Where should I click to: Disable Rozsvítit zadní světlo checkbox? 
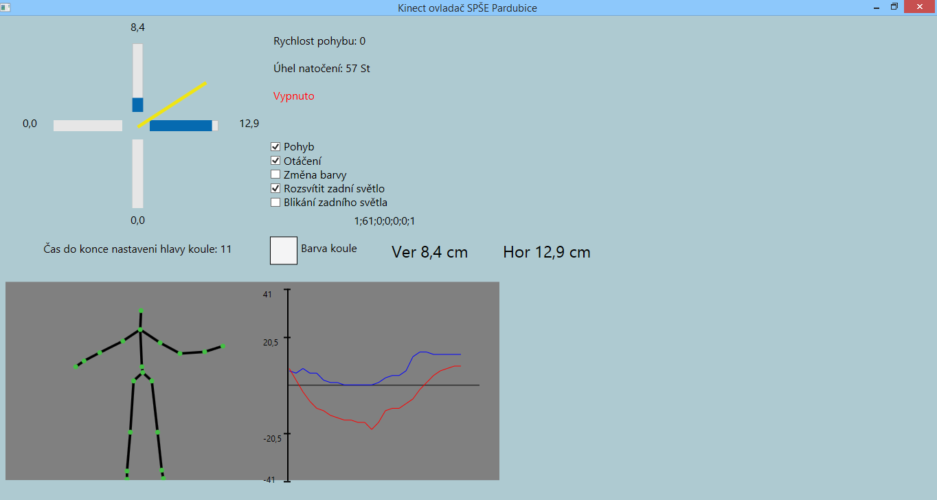tap(275, 188)
